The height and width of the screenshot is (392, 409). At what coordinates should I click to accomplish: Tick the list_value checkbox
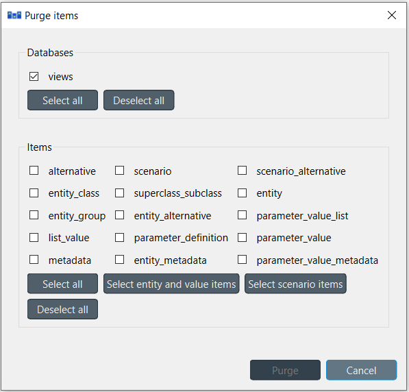point(34,238)
